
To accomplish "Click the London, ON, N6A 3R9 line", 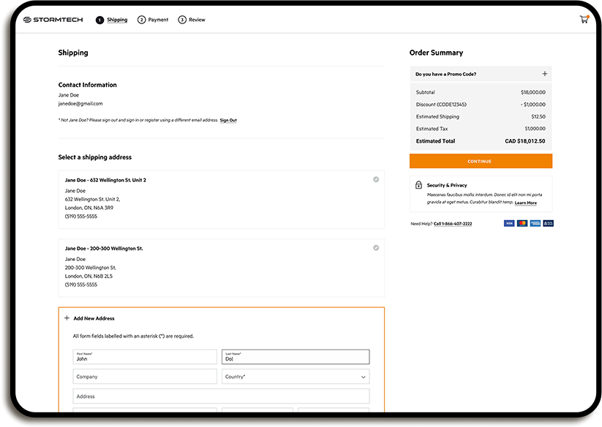I will [89, 208].
